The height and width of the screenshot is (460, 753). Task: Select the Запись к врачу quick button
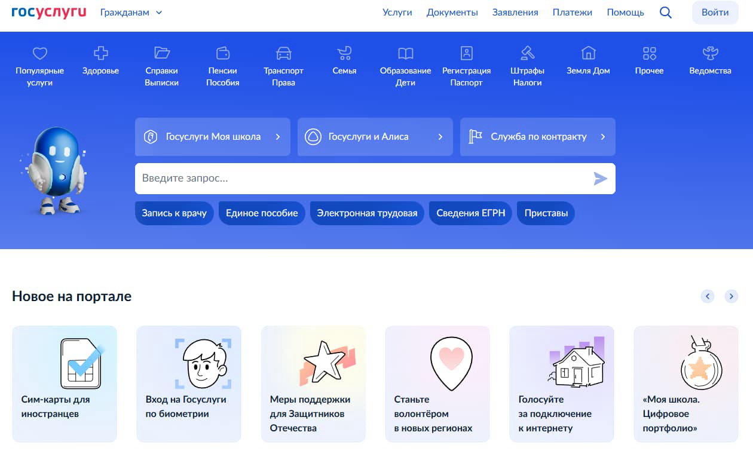[174, 213]
